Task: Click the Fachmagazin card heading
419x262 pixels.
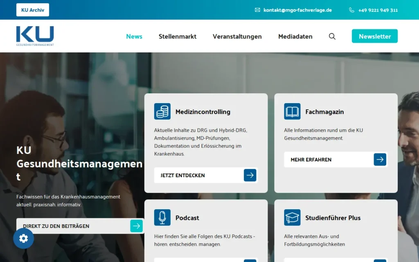Action: (x=324, y=112)
